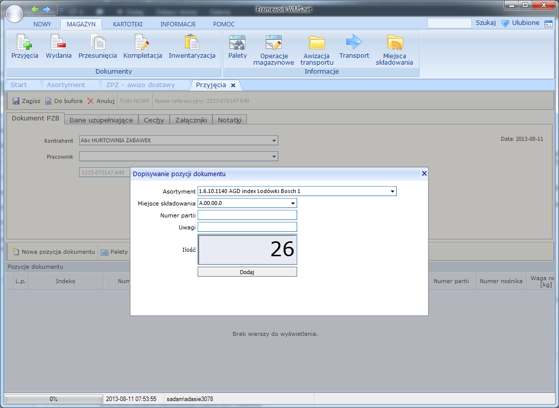Click the Dodaj button
Viewport: 559px width, 408px height.
click(247, 272)
